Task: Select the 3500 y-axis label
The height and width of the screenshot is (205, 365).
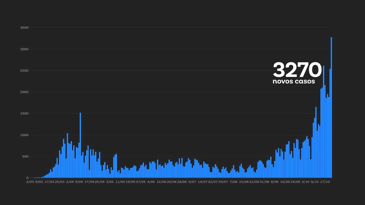Action: [x=24, y=28]
